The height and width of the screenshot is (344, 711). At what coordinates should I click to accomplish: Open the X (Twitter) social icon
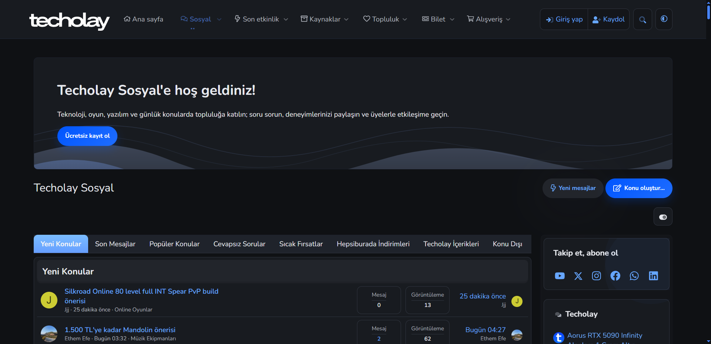578,276
